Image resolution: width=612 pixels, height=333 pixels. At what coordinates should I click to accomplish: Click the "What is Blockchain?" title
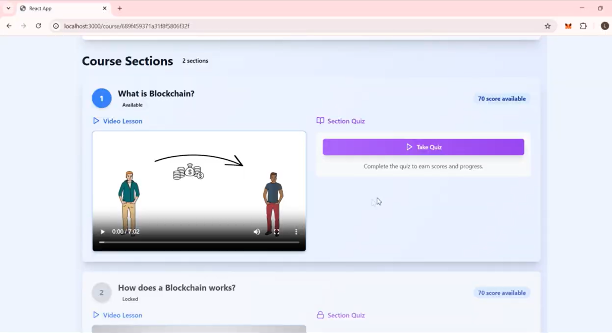[x=156, y=93]
